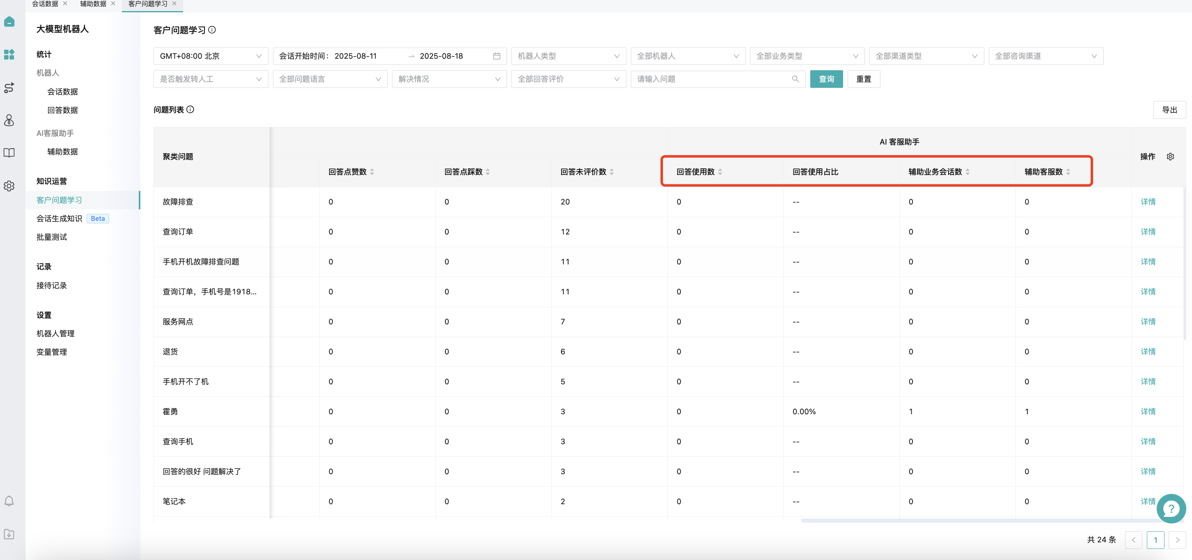Open the floating help question-mark button
The image size is (1192, 560).
[1171, 509]
